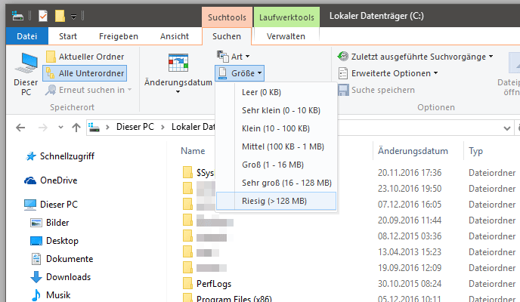520x302 pixels.
Task: Navigate back with the left arrow
Action: tap(20, 127)
